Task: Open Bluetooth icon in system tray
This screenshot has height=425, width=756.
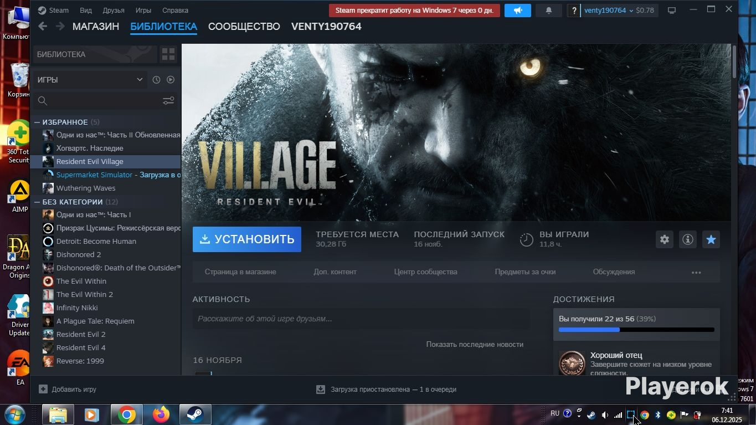Action: [658, 414]
